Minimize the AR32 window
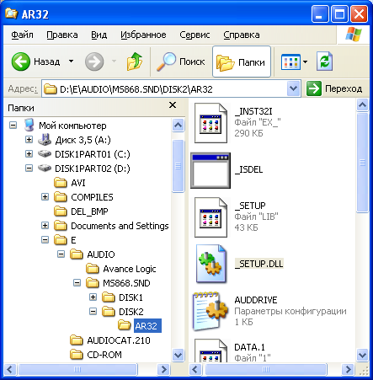Image resolution: width=373 pixels, height=380 pixels. [x=320, y=14]
